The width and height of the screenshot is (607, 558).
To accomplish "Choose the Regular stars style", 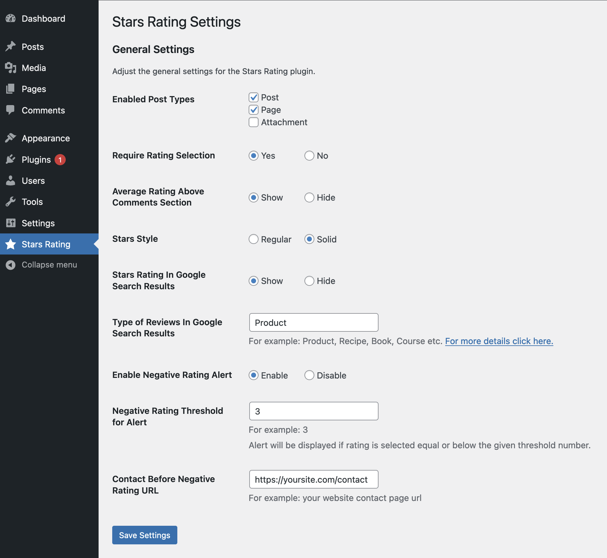I will pyautogui.click(x=254, y=239).
